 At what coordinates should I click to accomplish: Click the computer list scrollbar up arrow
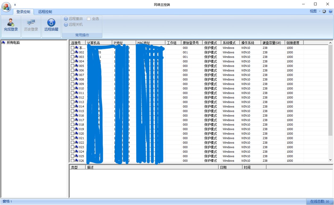click(x=331, y=43)
